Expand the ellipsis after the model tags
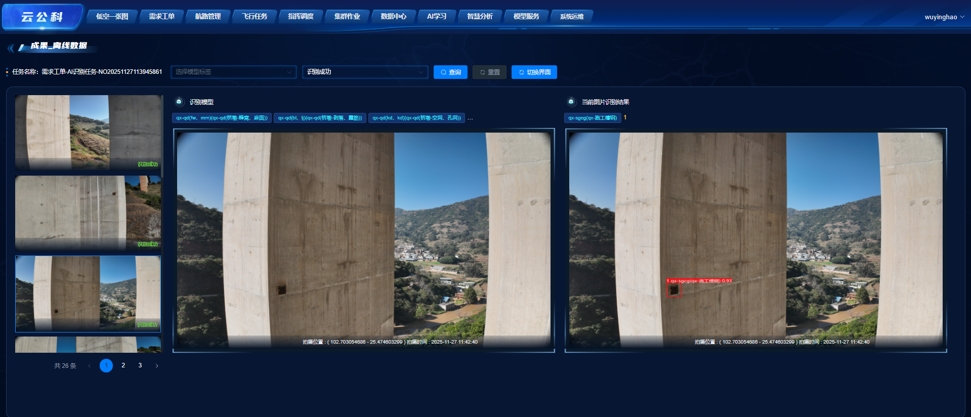 [470, 118]
